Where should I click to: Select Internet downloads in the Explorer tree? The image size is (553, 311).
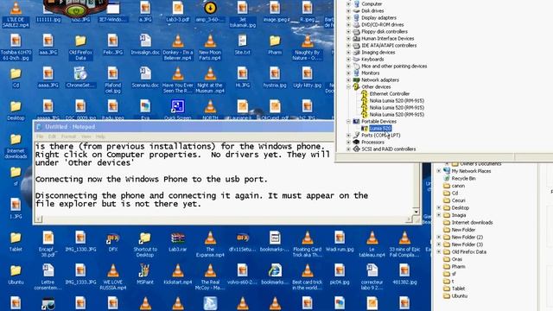(472, 223)
